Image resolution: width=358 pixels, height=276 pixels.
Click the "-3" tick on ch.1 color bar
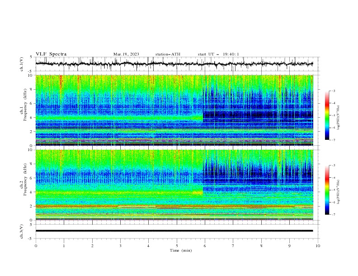tap(333, 91)
